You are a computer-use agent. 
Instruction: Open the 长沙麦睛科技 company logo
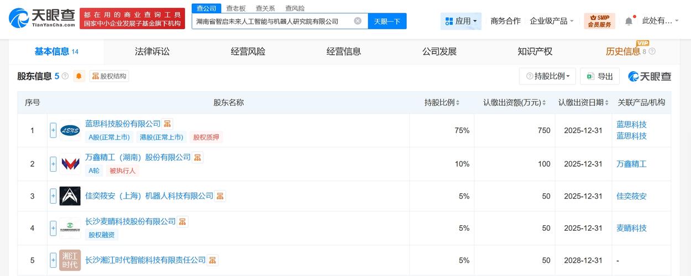[x=70, y=228]
